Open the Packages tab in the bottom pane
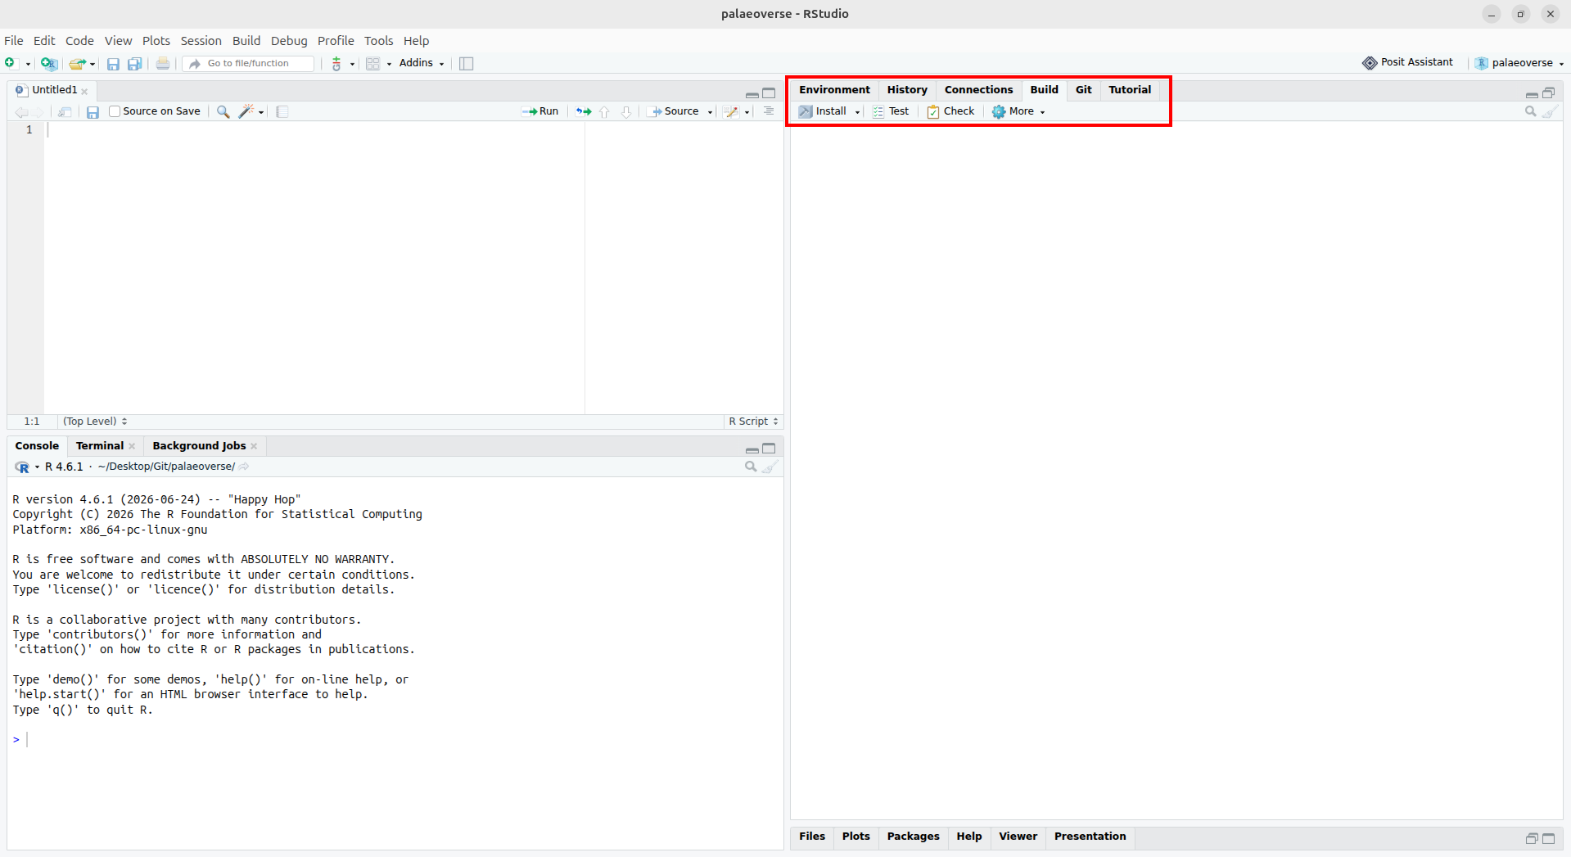Image resolution: width=1571 pixels, height=857 pixels. coord(913,837)
